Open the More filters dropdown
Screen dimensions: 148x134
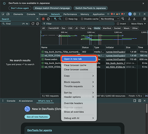pos(138,24)
